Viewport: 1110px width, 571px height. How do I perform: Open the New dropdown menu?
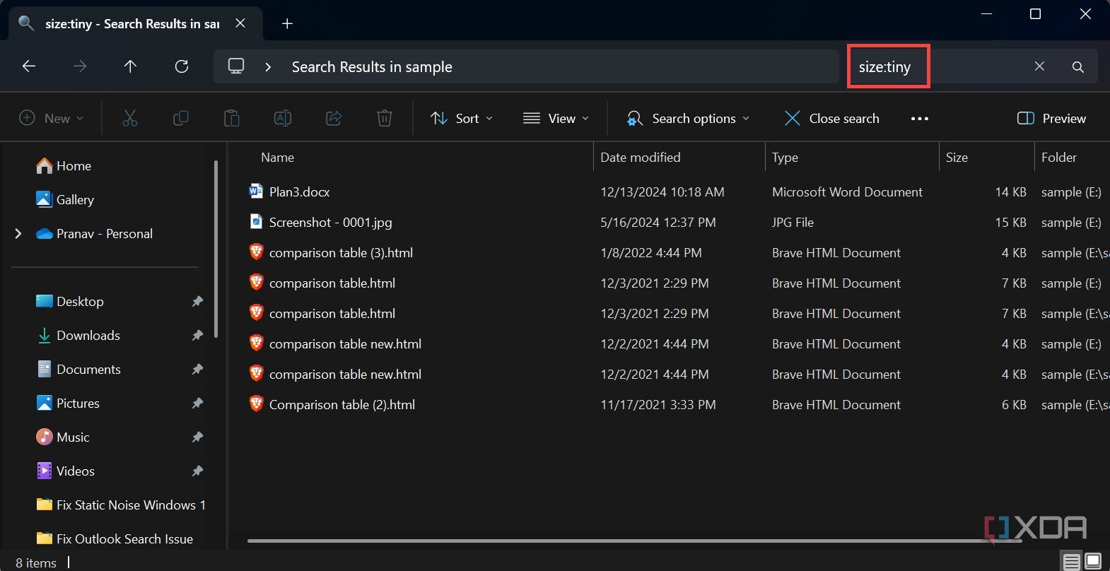[51, 119]
